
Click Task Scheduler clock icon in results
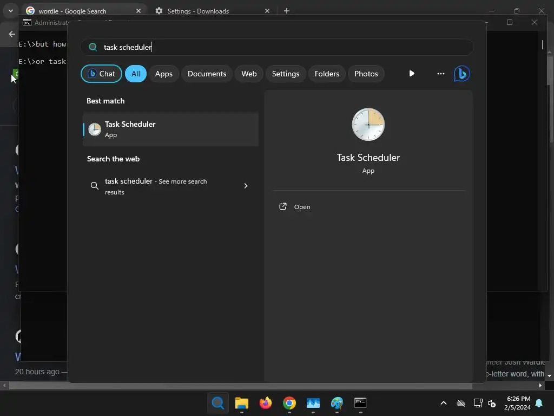point(94,129)
